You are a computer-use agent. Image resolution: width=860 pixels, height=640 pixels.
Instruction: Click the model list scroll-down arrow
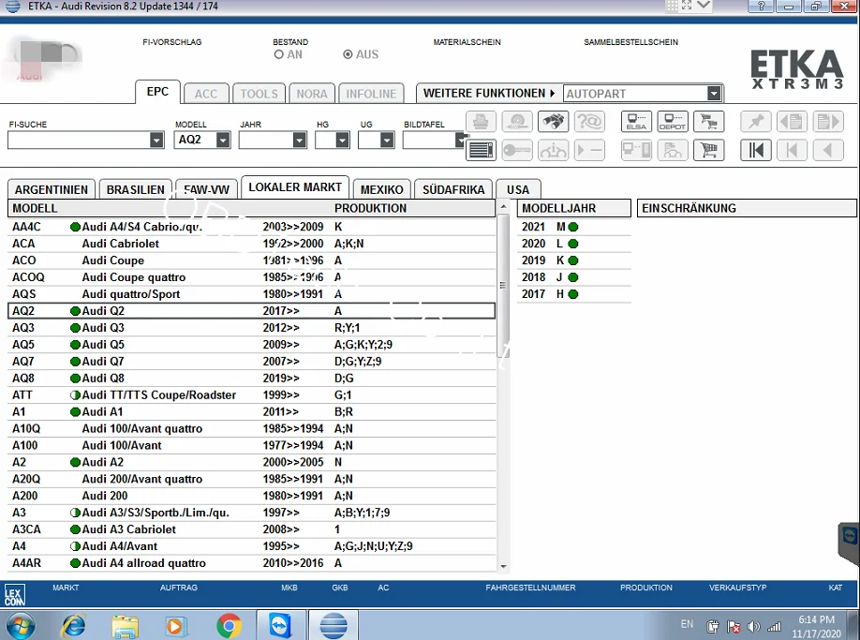click(503, 567)
